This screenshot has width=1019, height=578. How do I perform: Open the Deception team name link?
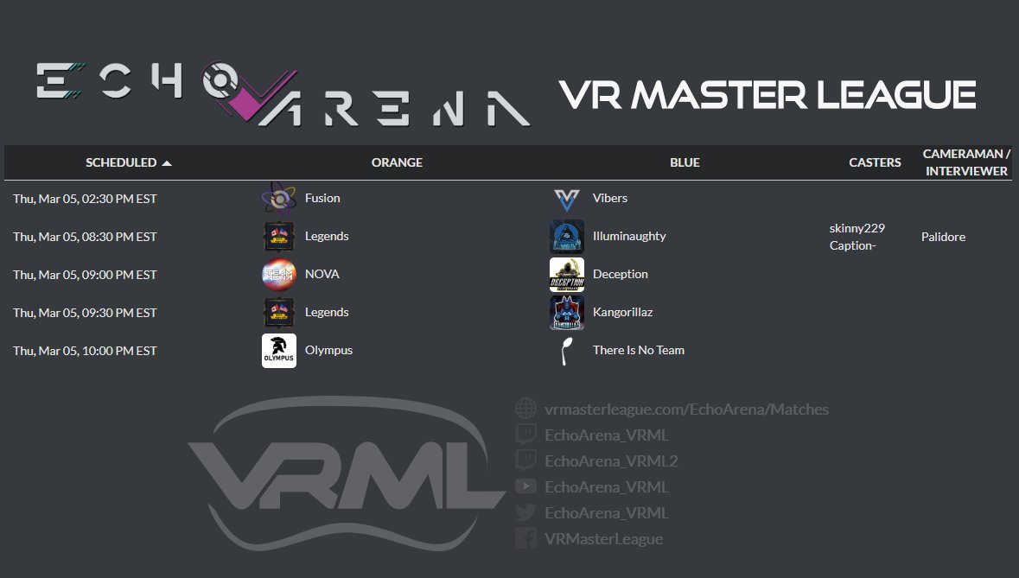click(620, 274)
